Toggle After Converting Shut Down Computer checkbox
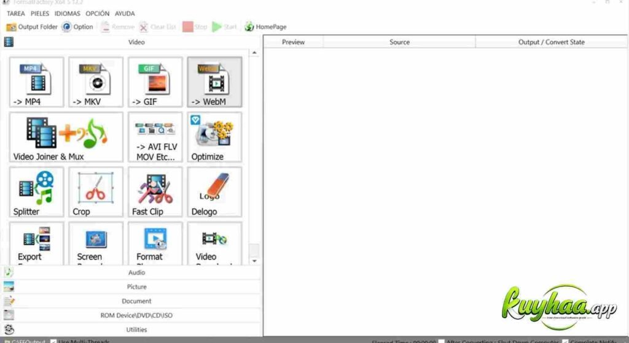This screenshot has height=343, width=629. click(x=441, y=341)
